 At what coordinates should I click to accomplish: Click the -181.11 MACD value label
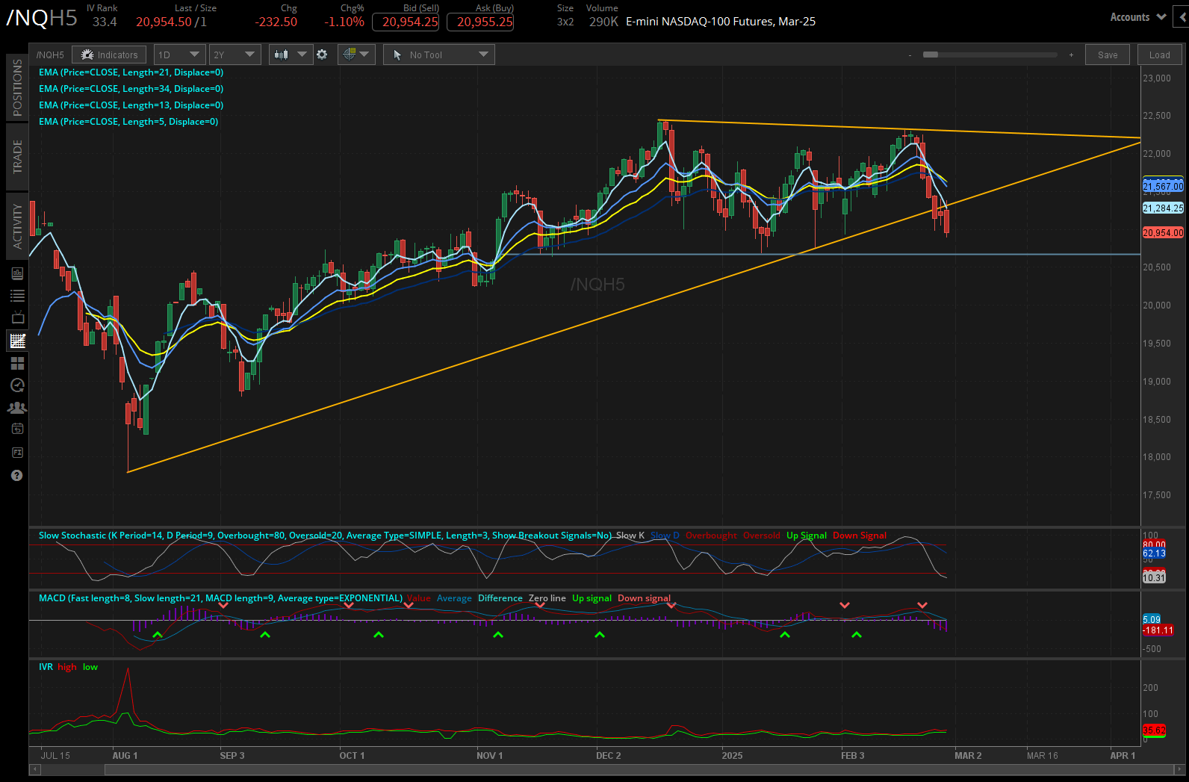(1158, 630)
